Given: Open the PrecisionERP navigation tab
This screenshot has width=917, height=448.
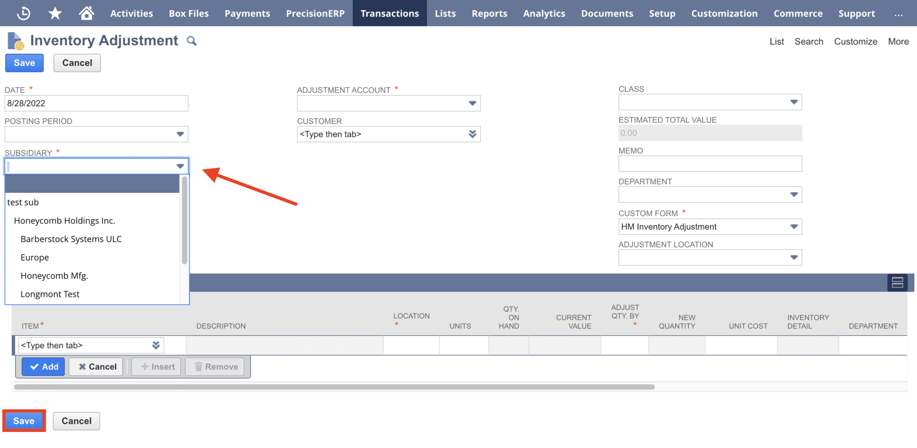Looking at the screenshot, I should pos(315,13).
